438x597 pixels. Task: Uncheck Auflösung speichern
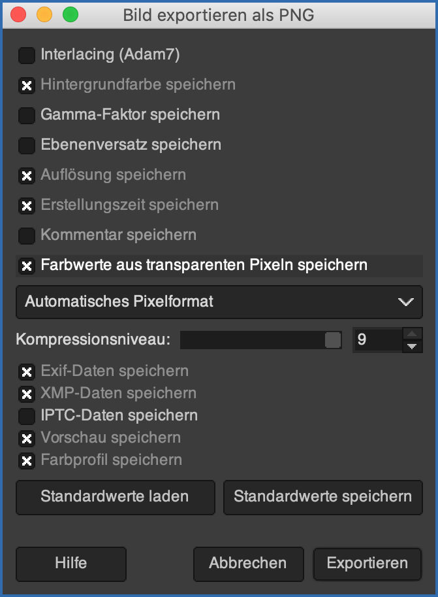(26, 175)
